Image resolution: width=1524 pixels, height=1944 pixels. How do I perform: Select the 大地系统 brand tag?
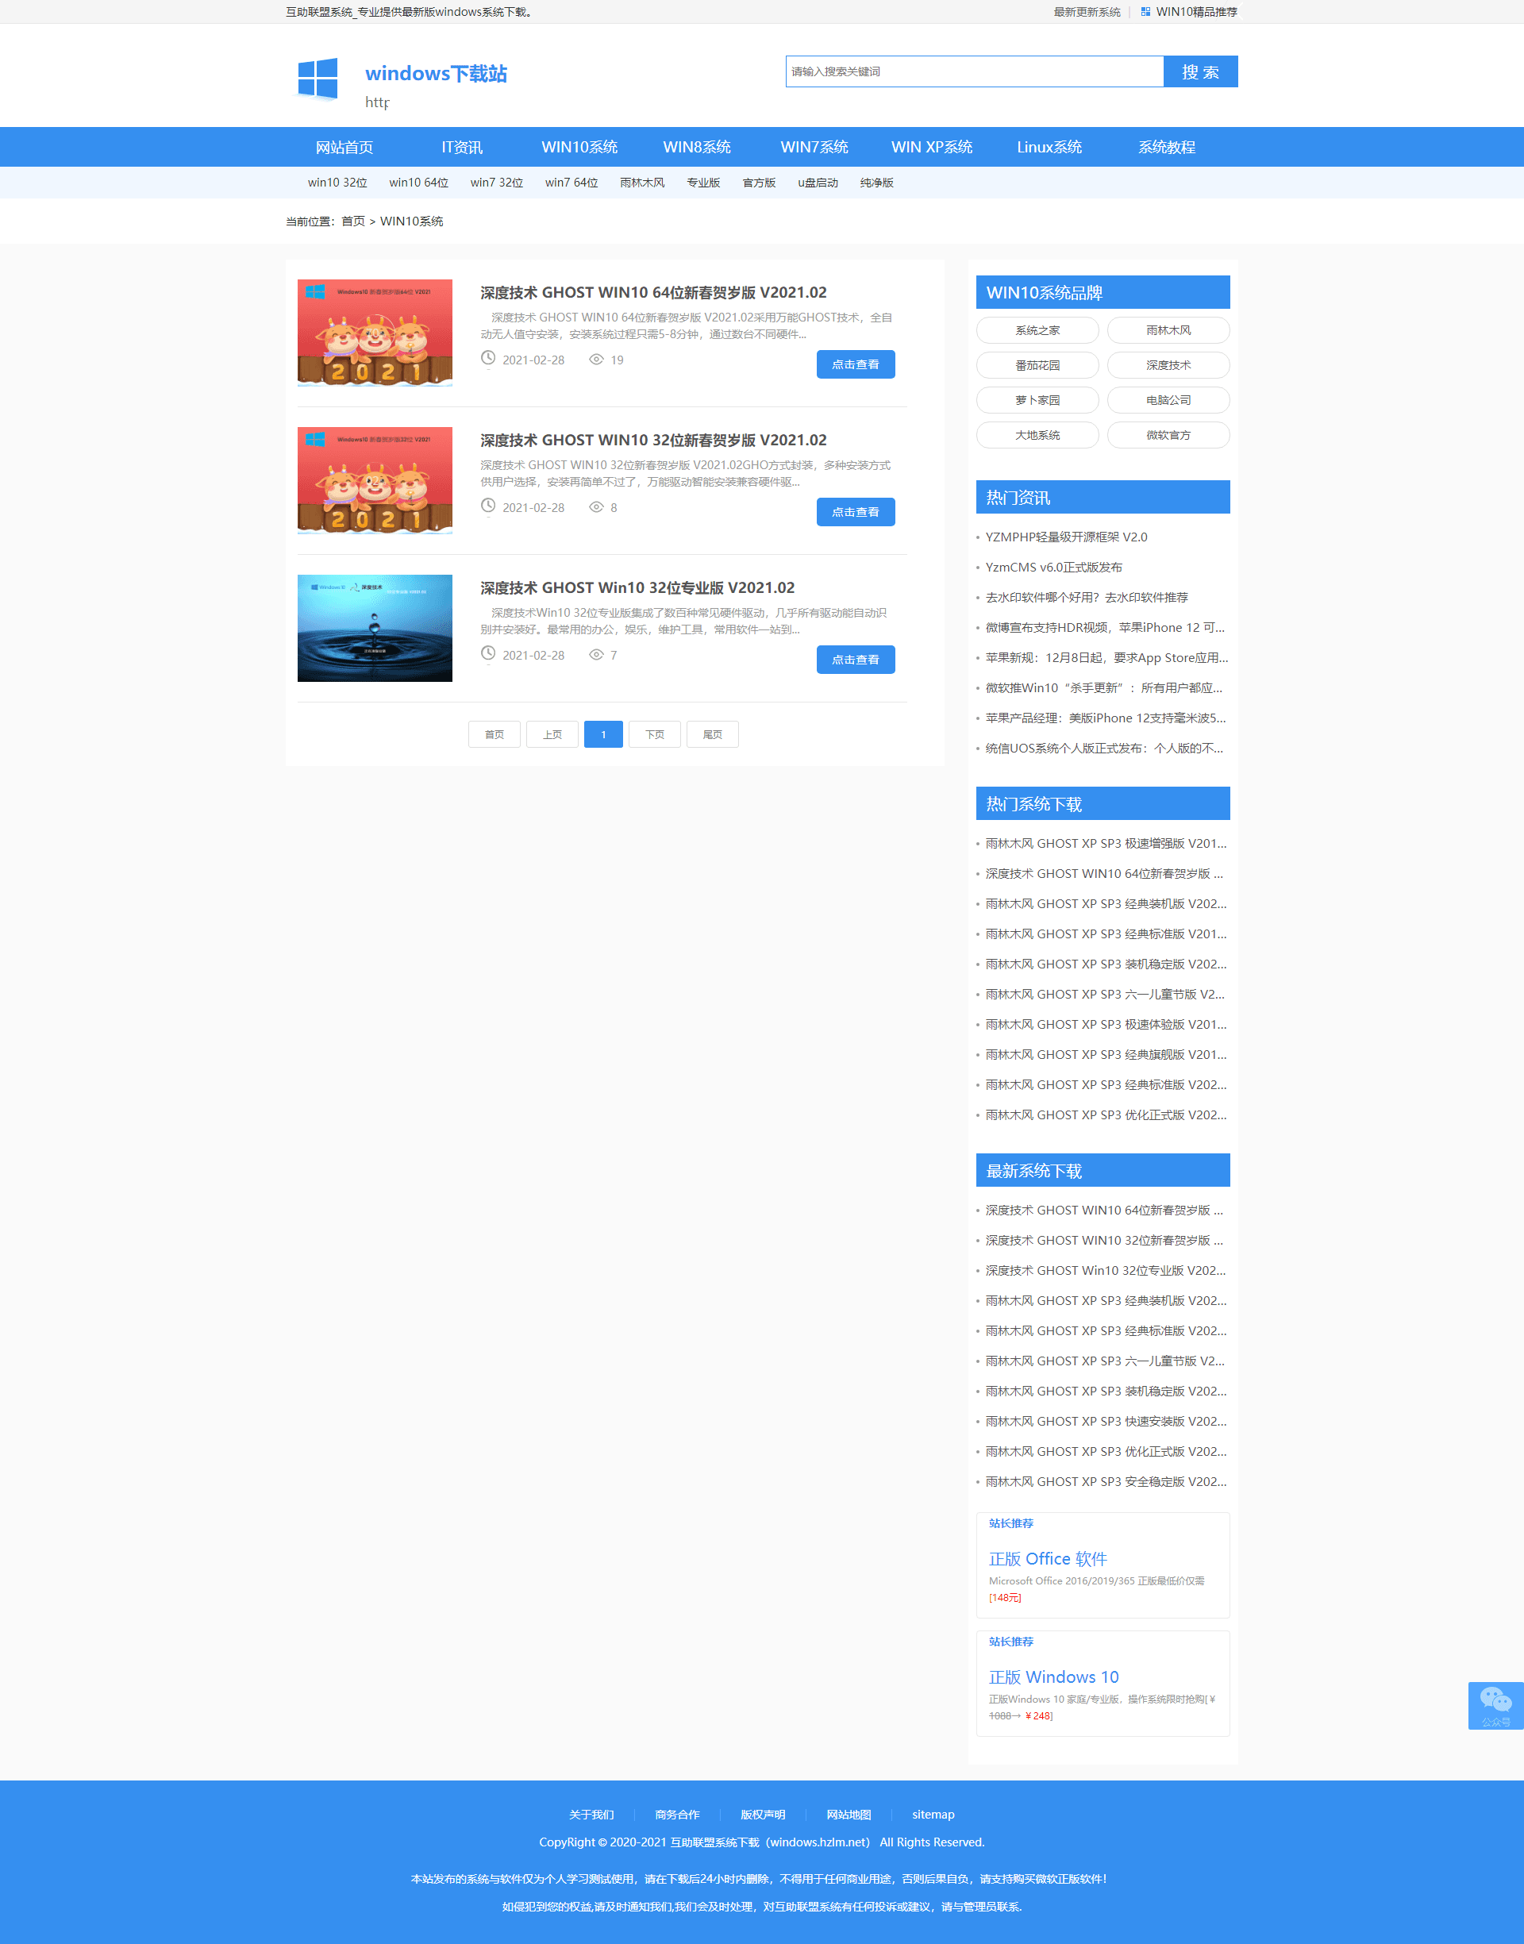click(1037, 434)
